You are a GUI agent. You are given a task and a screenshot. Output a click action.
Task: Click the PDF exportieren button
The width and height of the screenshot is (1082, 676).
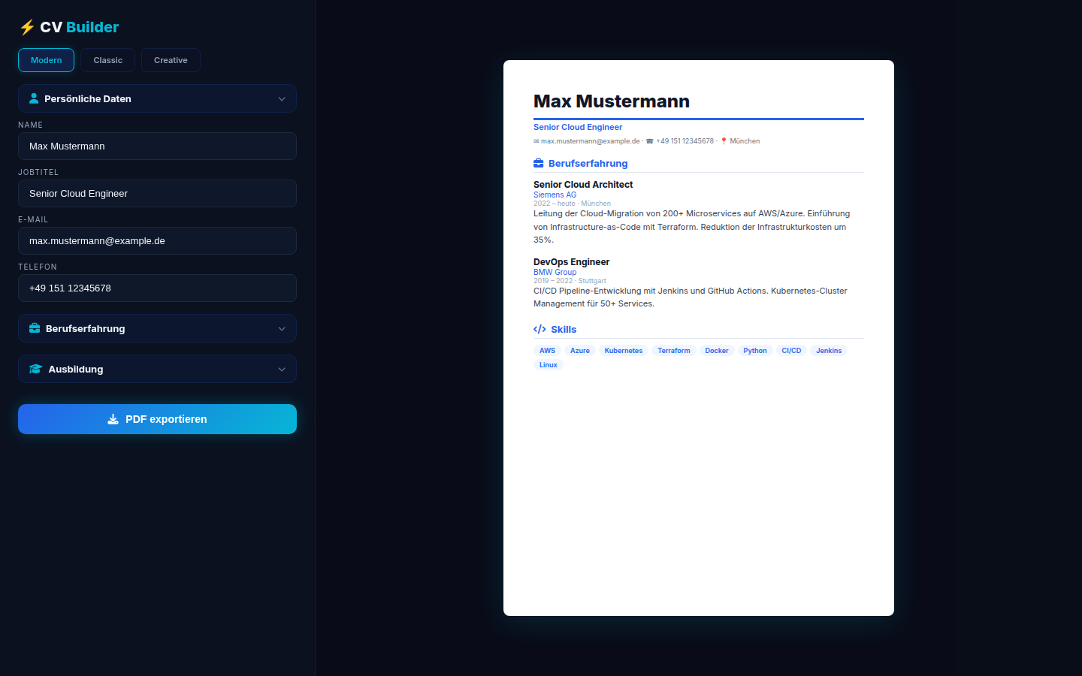[x=157, y=419]
